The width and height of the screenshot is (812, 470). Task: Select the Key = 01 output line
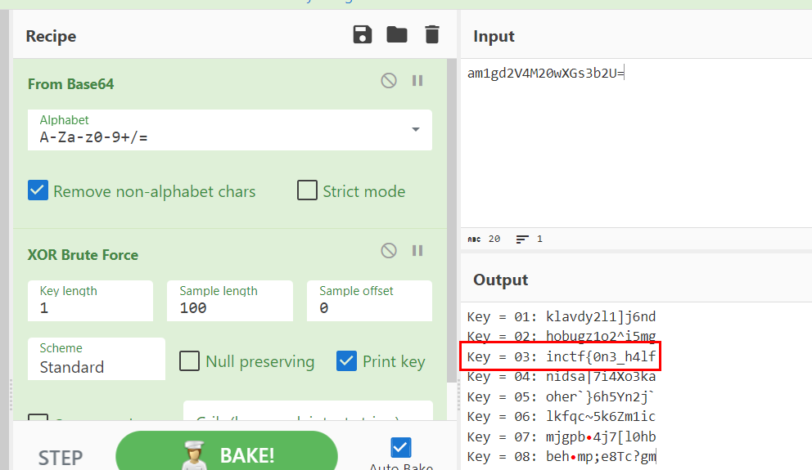click(x=562, y=316)
